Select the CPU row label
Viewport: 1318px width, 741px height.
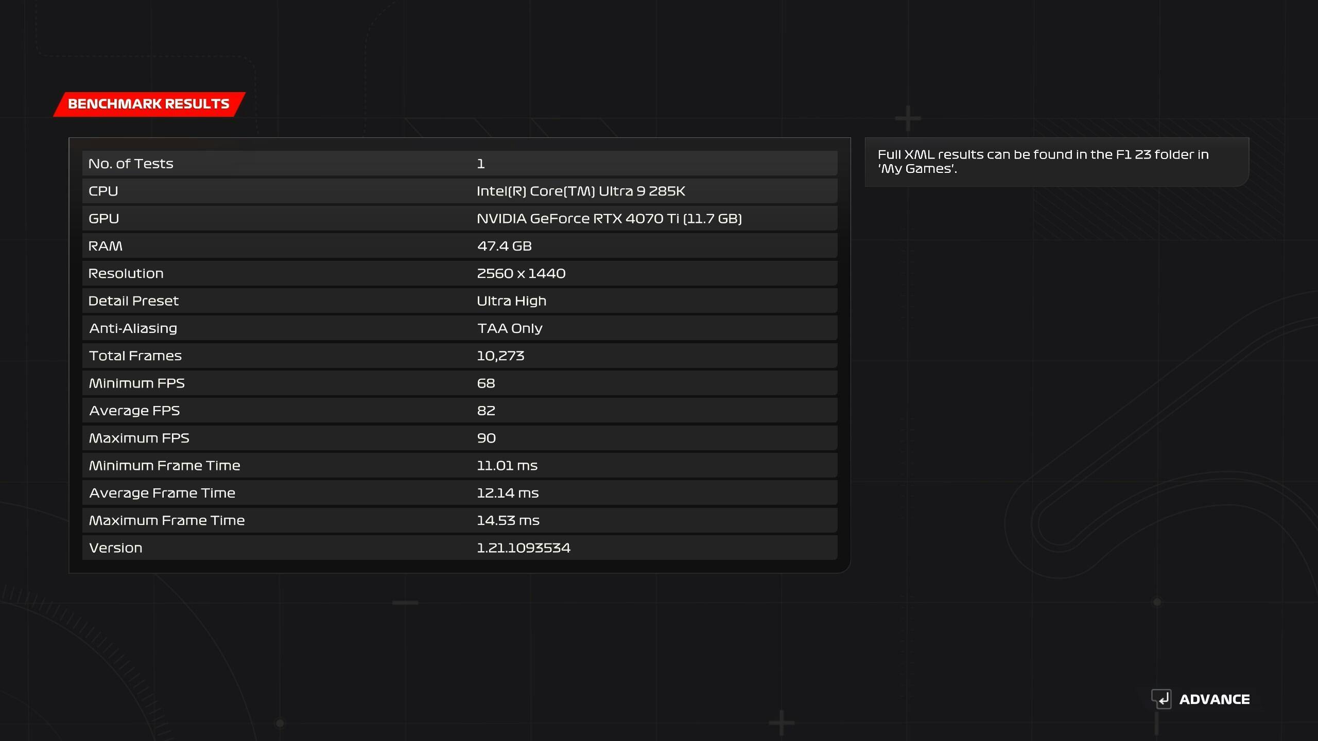click(x=103, y=191)
